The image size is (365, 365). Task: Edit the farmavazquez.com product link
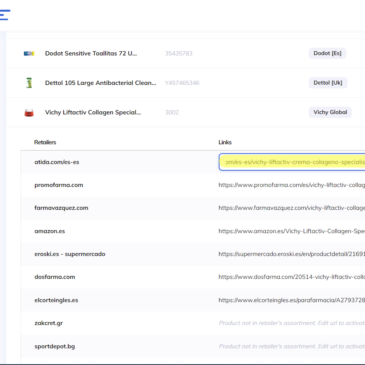292,208
